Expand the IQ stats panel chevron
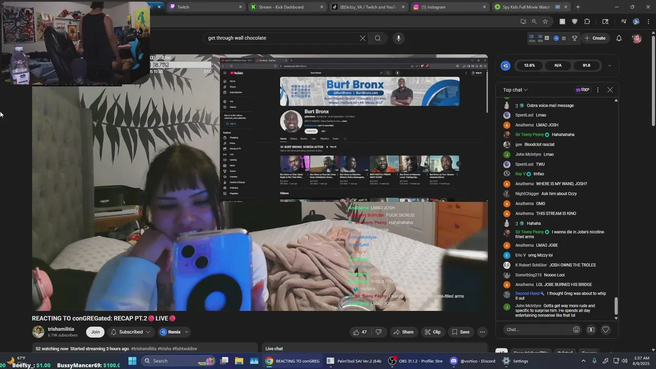 coord(609,66)
